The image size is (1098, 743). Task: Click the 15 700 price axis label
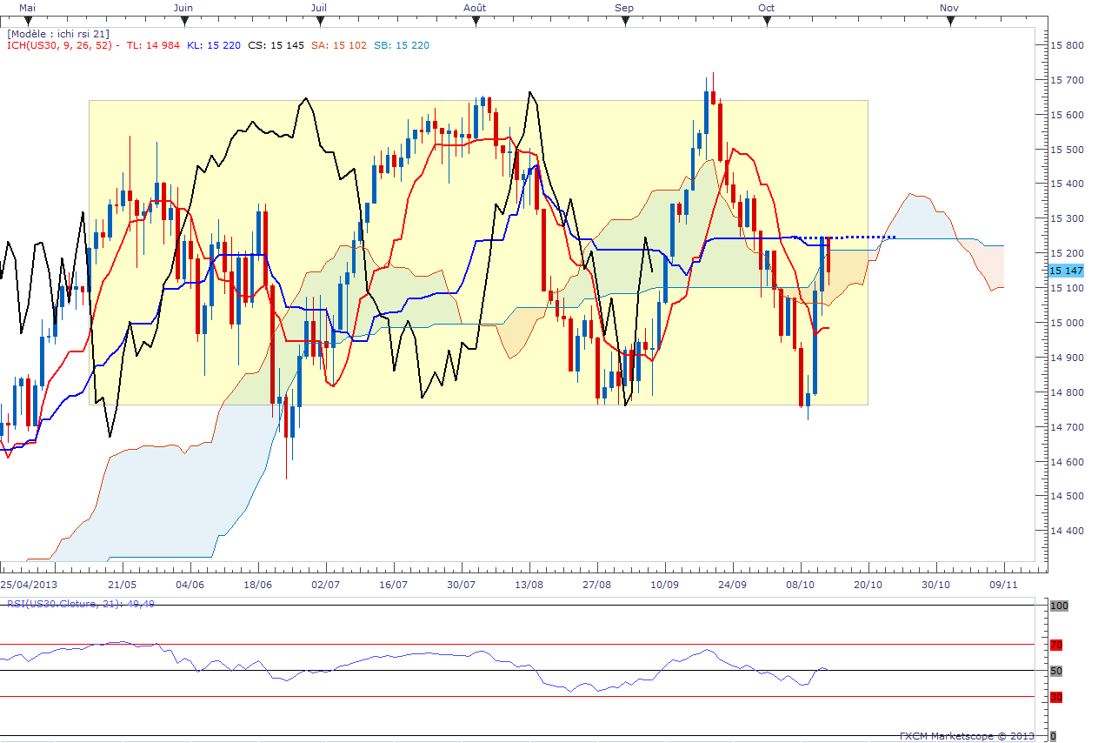[x=1067, y=79]
